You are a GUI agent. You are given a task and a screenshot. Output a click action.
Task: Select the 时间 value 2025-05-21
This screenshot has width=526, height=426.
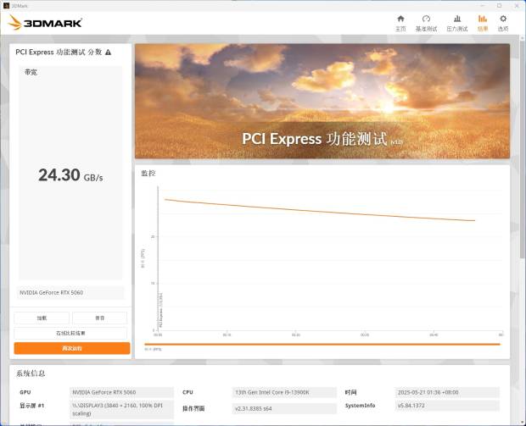[447, 392]
